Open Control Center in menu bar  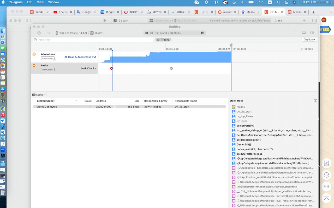287,2
